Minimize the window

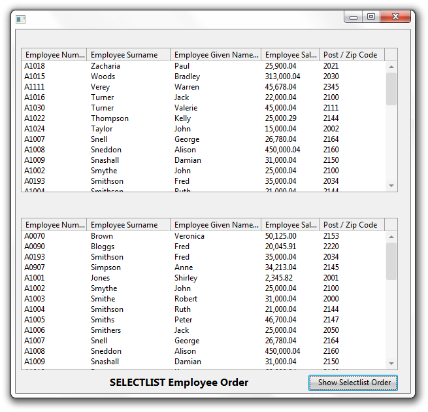[x=354, y=17]
